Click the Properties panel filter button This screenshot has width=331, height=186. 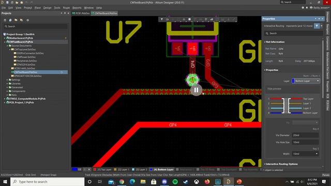(317, 26)
